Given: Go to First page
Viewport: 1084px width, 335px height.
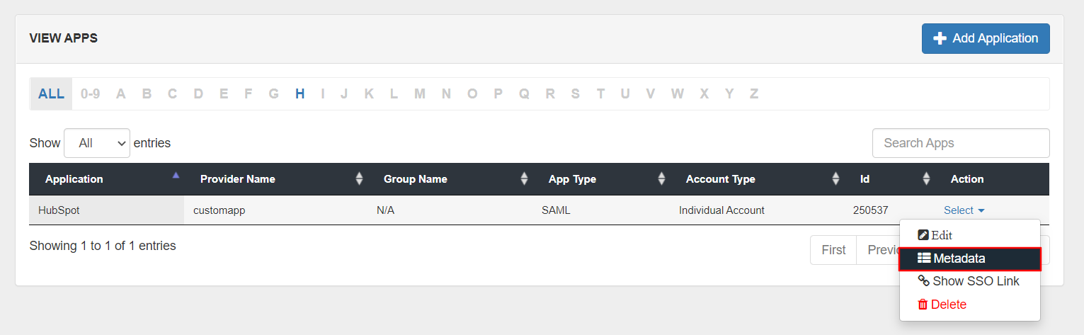Looking at the screenshot, I should pos(833,250).
